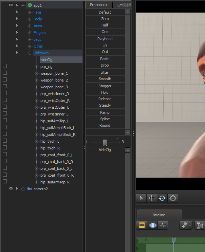Select the arrow selection manipulator tool
This screenshot has height=252, width=205.
(141, 198)
